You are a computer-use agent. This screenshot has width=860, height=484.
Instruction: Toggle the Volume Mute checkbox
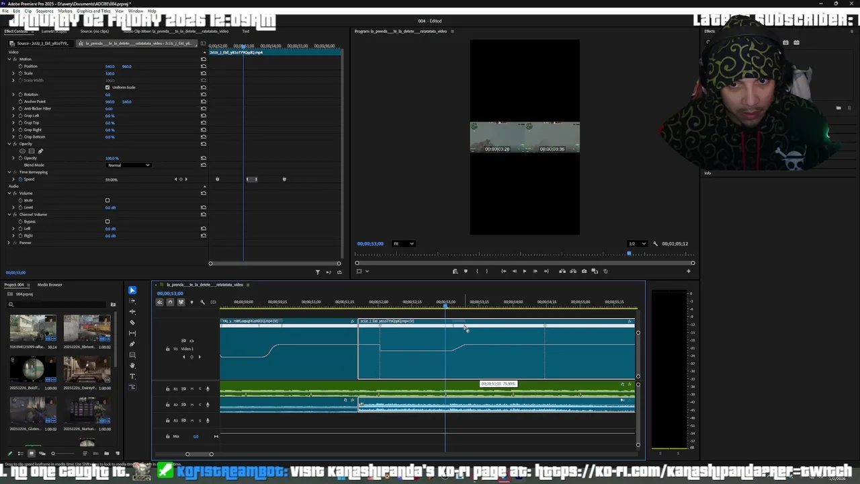coord(107,200)
